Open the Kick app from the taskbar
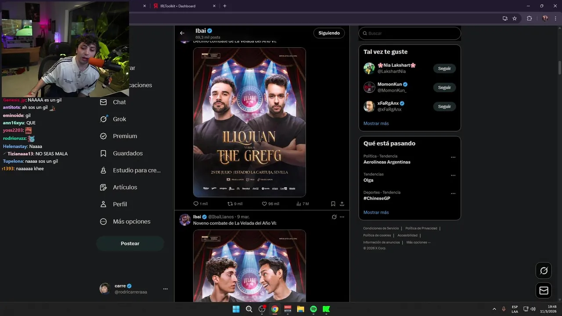562x316 pixels. pos(326,309)
